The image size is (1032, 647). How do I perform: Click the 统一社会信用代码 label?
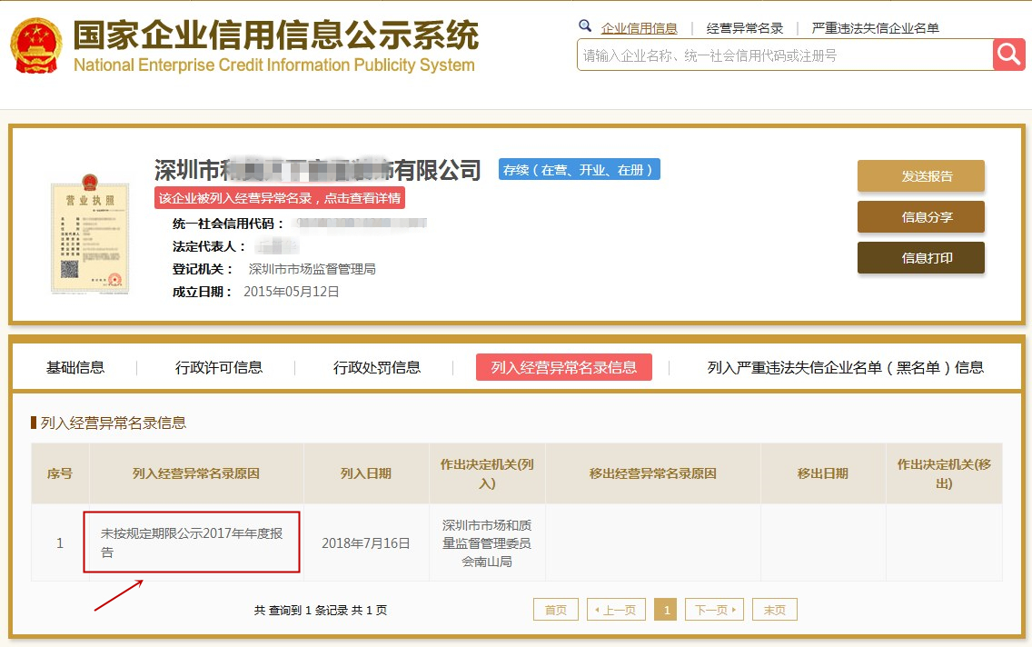[x=228, y=224]
